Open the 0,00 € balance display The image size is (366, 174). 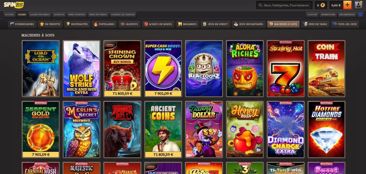[x=336, y=5]
